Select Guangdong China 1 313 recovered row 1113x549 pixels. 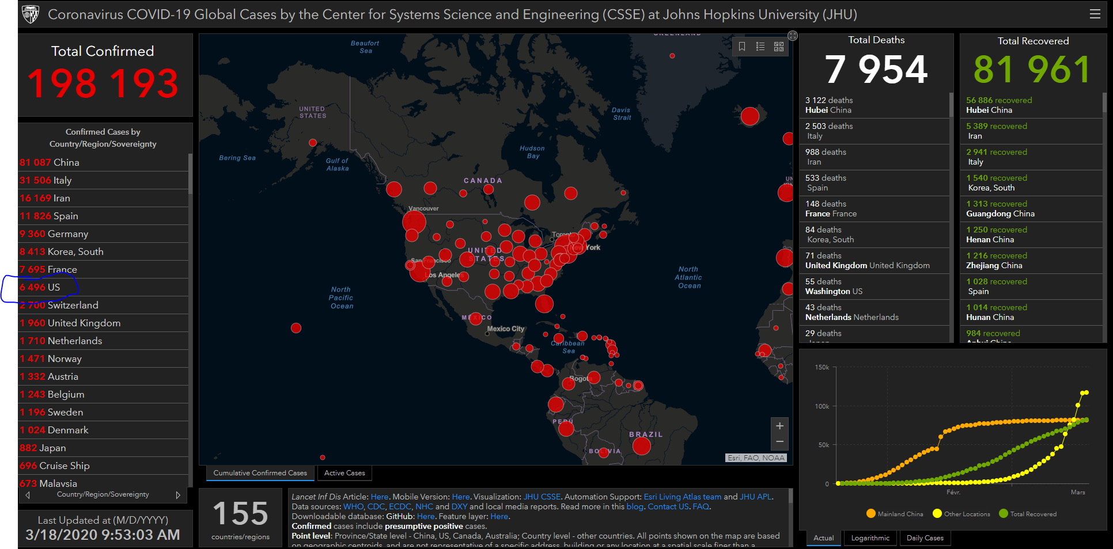tap(1031, 208)
